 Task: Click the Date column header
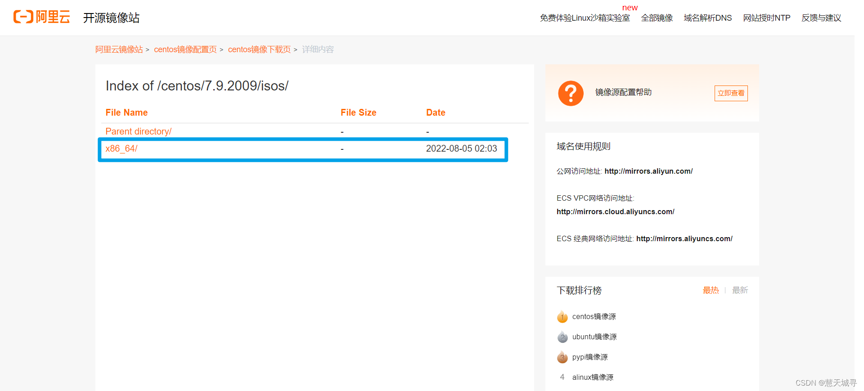(436, 112)
